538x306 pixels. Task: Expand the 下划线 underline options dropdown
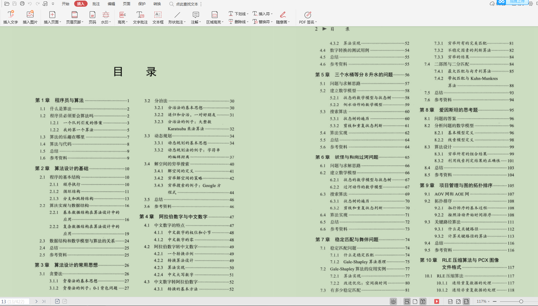(x=247, y=13)
